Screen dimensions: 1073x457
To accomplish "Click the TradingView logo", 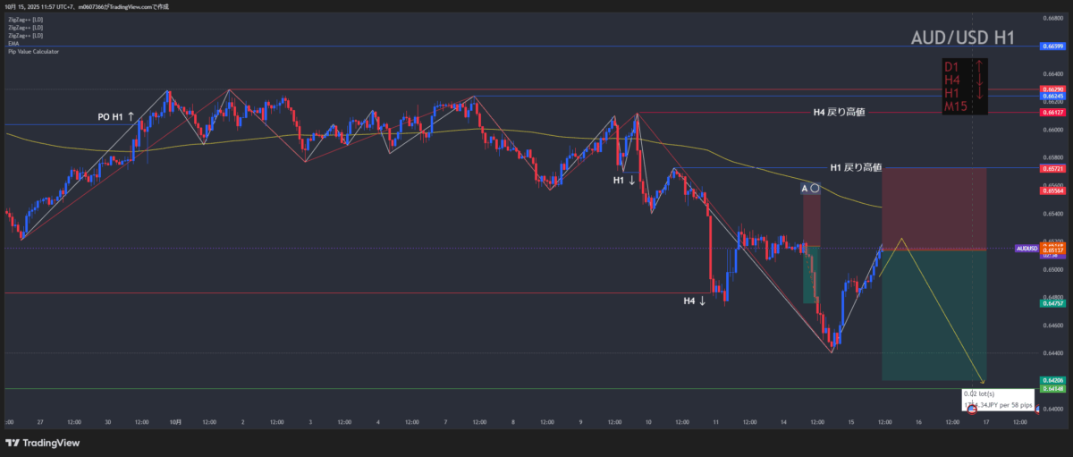I will click(42, 443).
